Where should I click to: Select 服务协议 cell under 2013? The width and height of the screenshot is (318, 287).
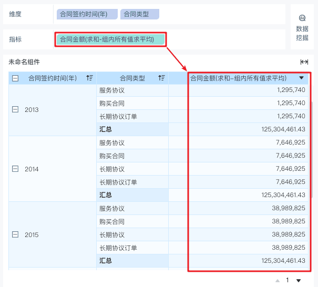132,90
